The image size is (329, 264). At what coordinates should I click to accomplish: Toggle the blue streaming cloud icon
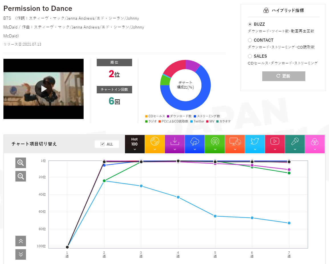coord(195,144)
